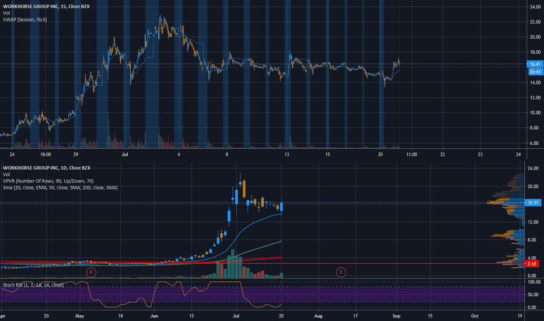Click the Jun label on lower time axis
The height and width of the screenshot is (321, 544).
click(154, 316)
